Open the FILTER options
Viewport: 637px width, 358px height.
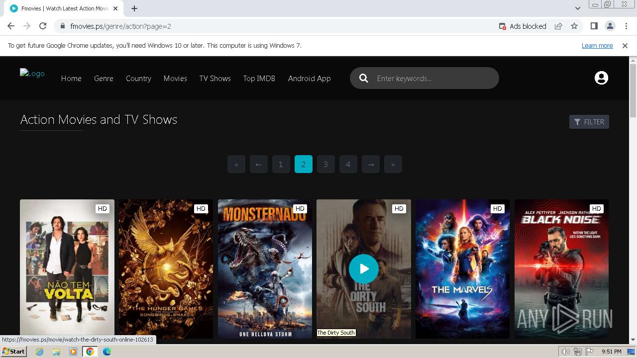point(589,122)
